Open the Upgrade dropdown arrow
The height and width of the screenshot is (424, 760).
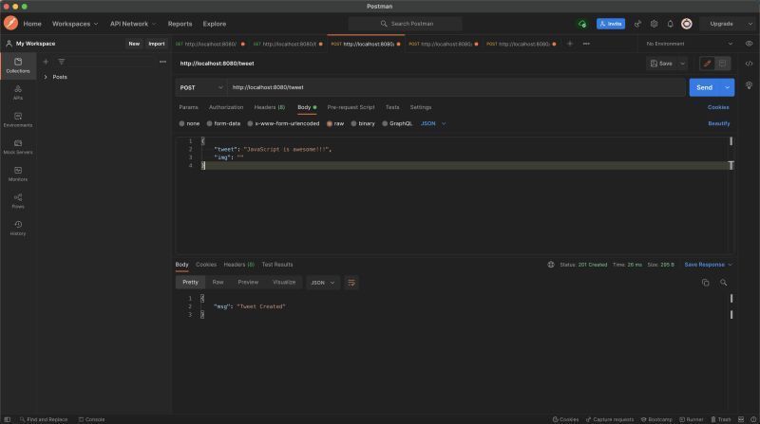[750, 24]
